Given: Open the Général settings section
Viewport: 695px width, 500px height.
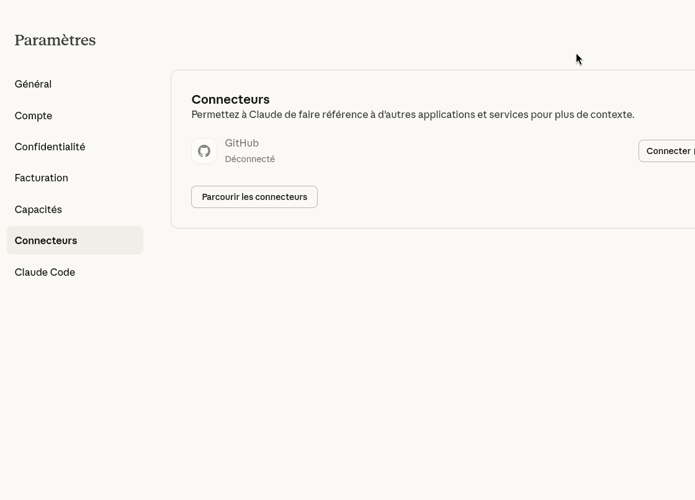Looking at the screenshot, I should click(x=33, y=84).
